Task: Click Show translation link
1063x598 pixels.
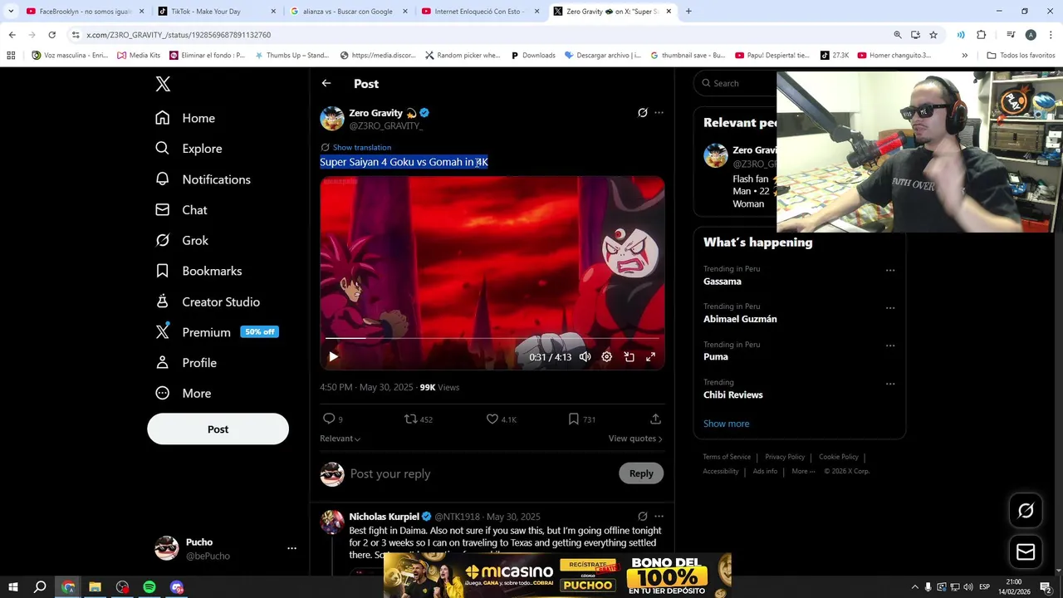Action: coord(361,147)
